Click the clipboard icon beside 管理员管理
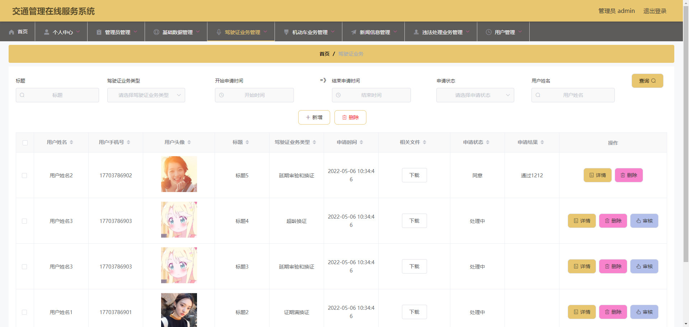689x327 pixels. 99,32
